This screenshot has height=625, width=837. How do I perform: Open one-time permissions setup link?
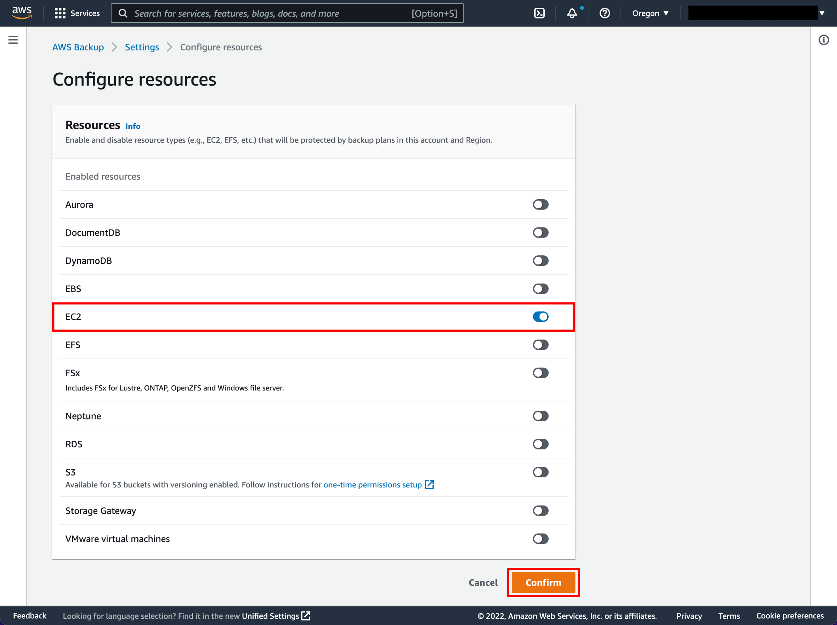pyautogui.click(x=372, y=484)
